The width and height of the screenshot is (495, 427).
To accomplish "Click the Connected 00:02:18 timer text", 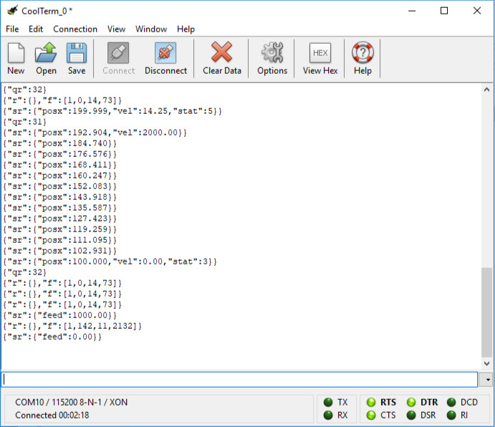I will click(x=52, y=415).
